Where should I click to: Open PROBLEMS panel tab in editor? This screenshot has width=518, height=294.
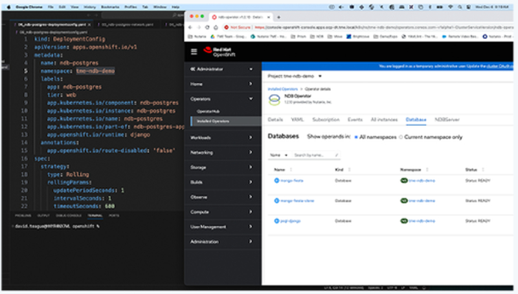[x=23, y=216]
